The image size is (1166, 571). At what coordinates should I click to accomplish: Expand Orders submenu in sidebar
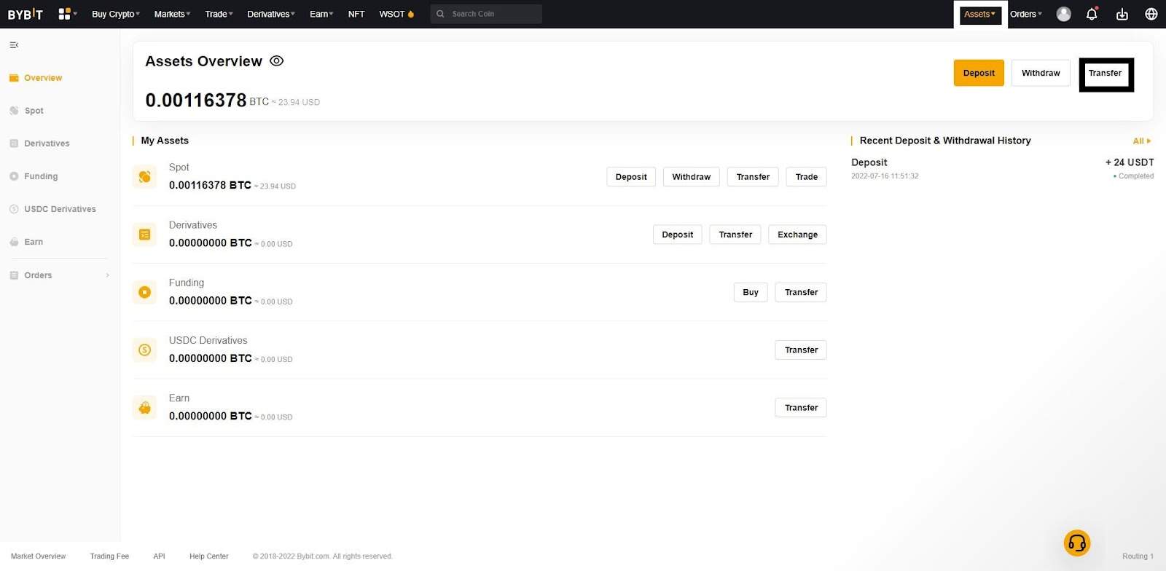pyautogui.click(x=108, y=275)
